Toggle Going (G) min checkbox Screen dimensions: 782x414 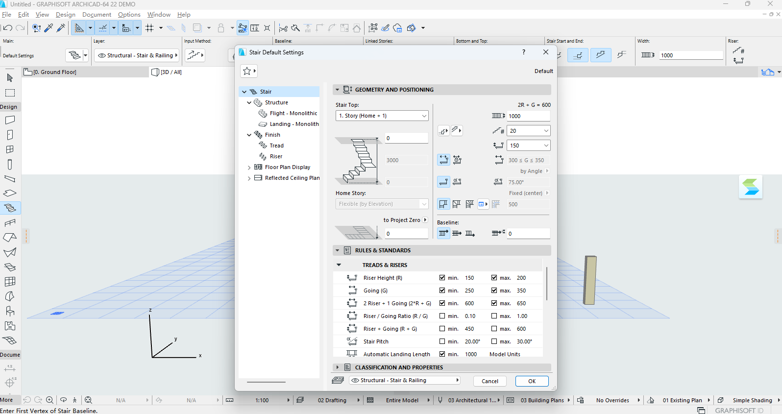point(442,291)
